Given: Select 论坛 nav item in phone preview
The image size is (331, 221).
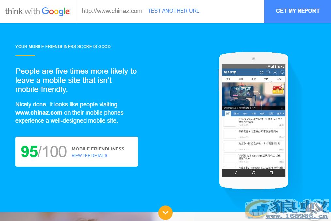Looking at the screenshot, I should (279, 79).
